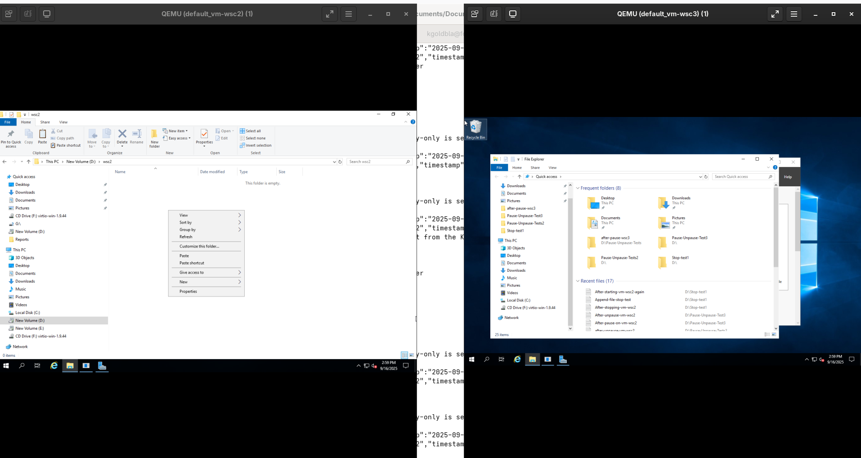Open the clock showing 2:59 PM on wsc2 taskbar
Viewport: 861px width, 458px height.
pyautogui.click(x=389, y=366)
